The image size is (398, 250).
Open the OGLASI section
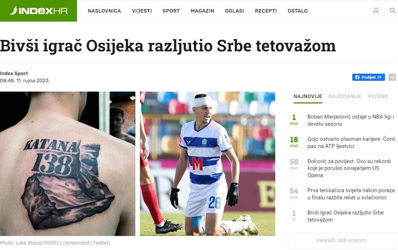coord(235,11)
